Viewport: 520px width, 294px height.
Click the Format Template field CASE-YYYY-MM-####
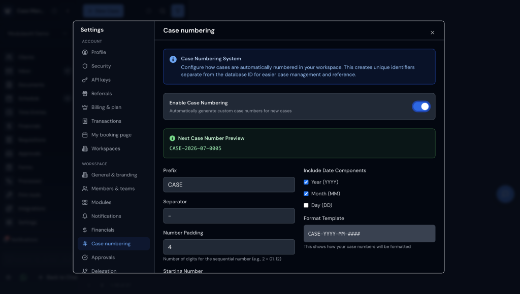coord(370,234)
